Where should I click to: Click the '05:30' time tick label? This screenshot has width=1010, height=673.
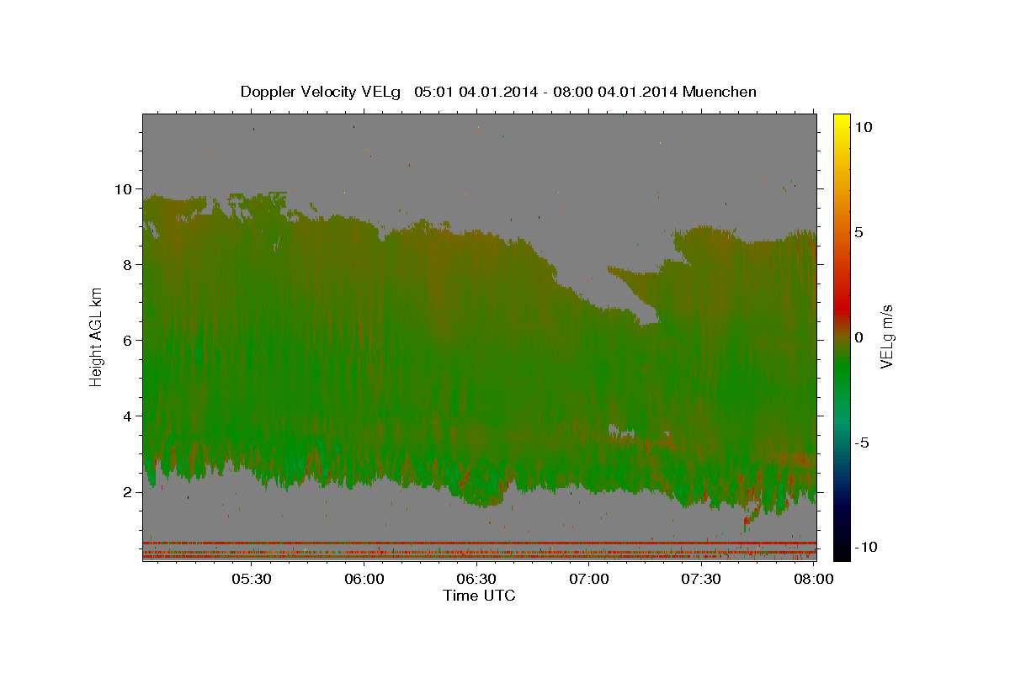[x=251, y=580]
